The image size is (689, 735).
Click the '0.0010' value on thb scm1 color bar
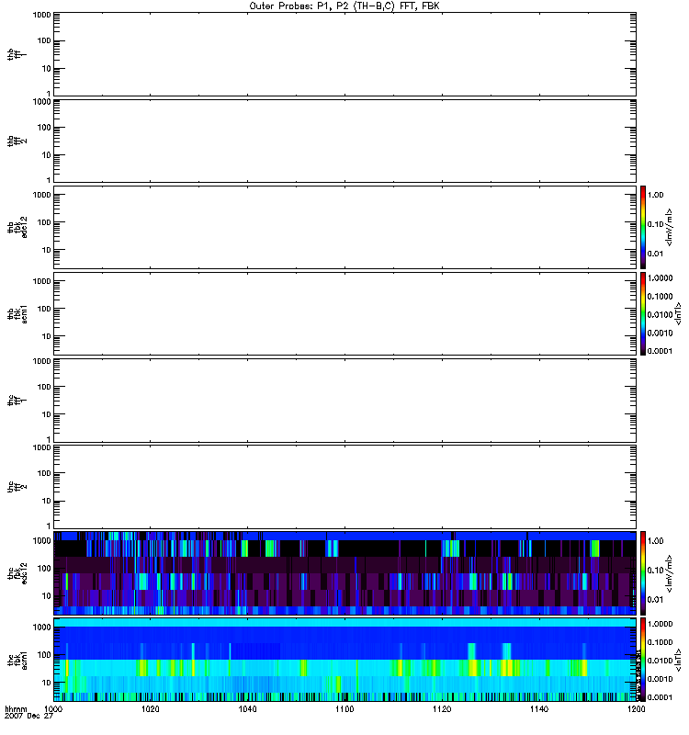tap(660, 333)
